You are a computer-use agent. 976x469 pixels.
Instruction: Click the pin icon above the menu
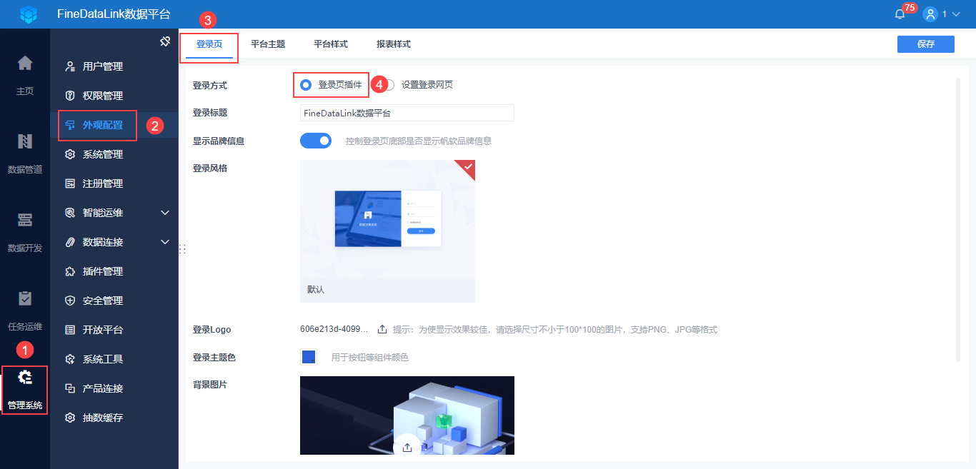click(165, 41)
